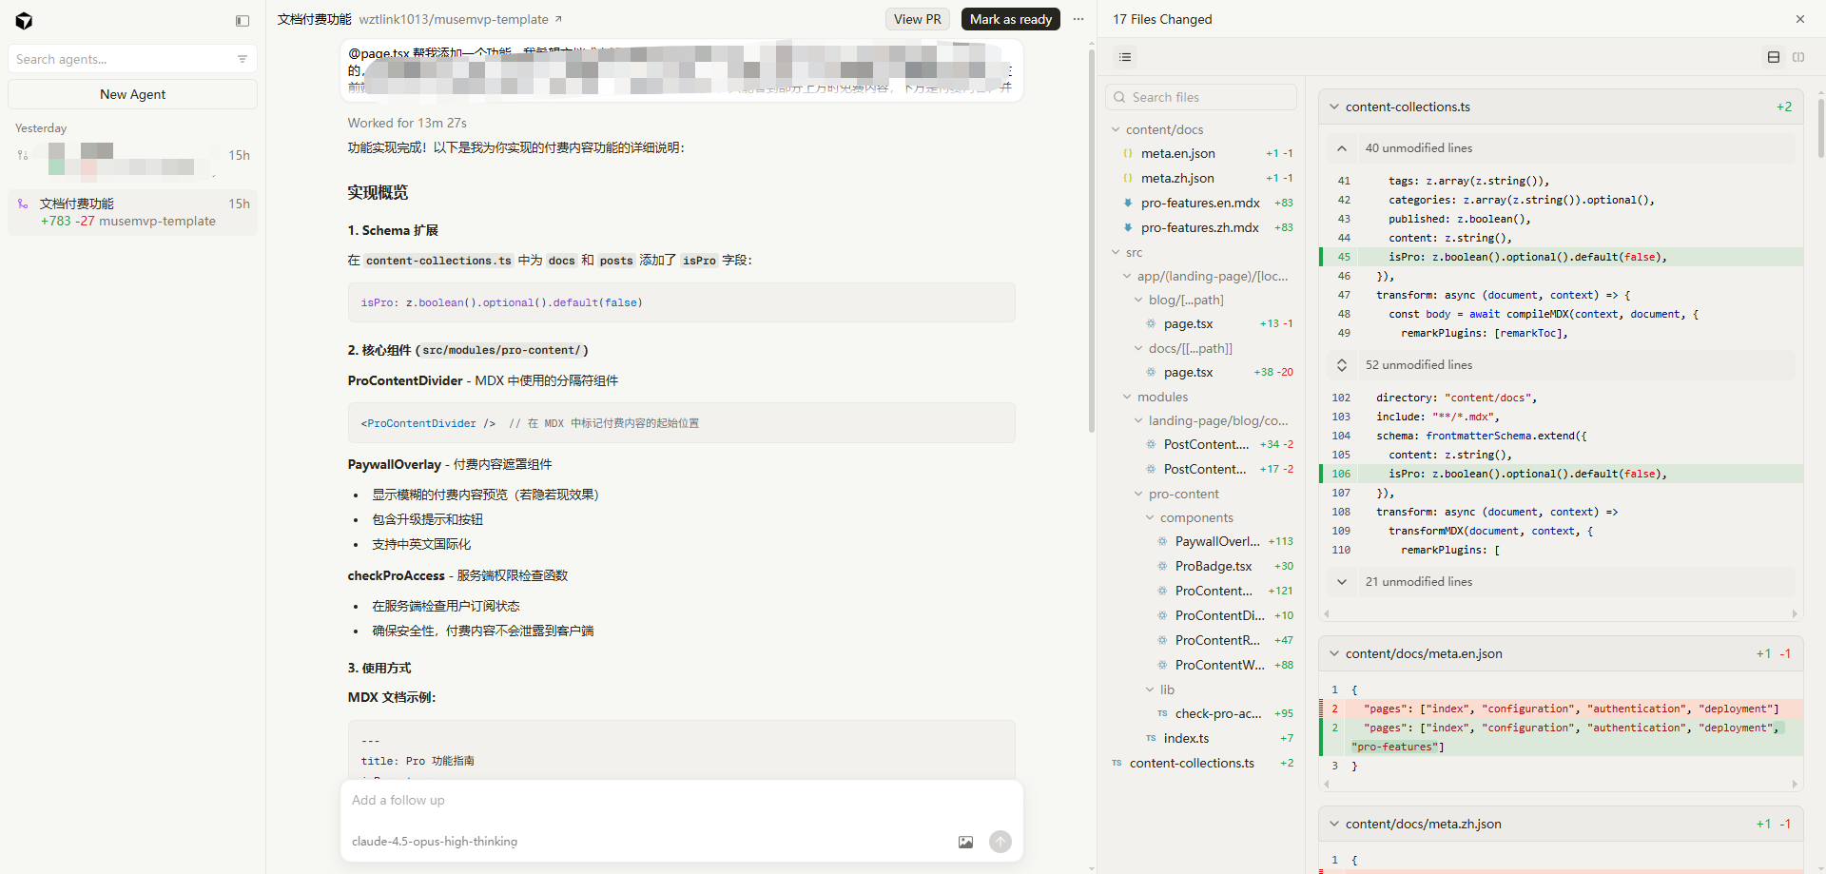Click Add a follow up input
Viewport: 1826px width, 874px height.
(681, 800)
